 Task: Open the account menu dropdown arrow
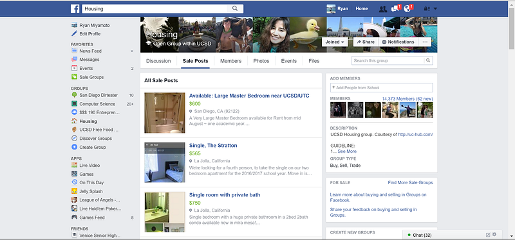tap(435, 9)
